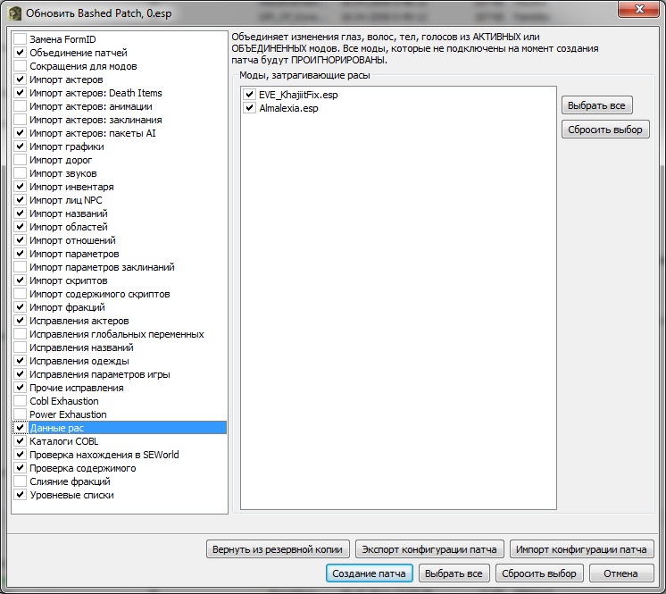The height and width of the screenshot is (594, 666).
Task: Uncheck Импорт актеров: пакеты AI
Action: coord(20,133)
